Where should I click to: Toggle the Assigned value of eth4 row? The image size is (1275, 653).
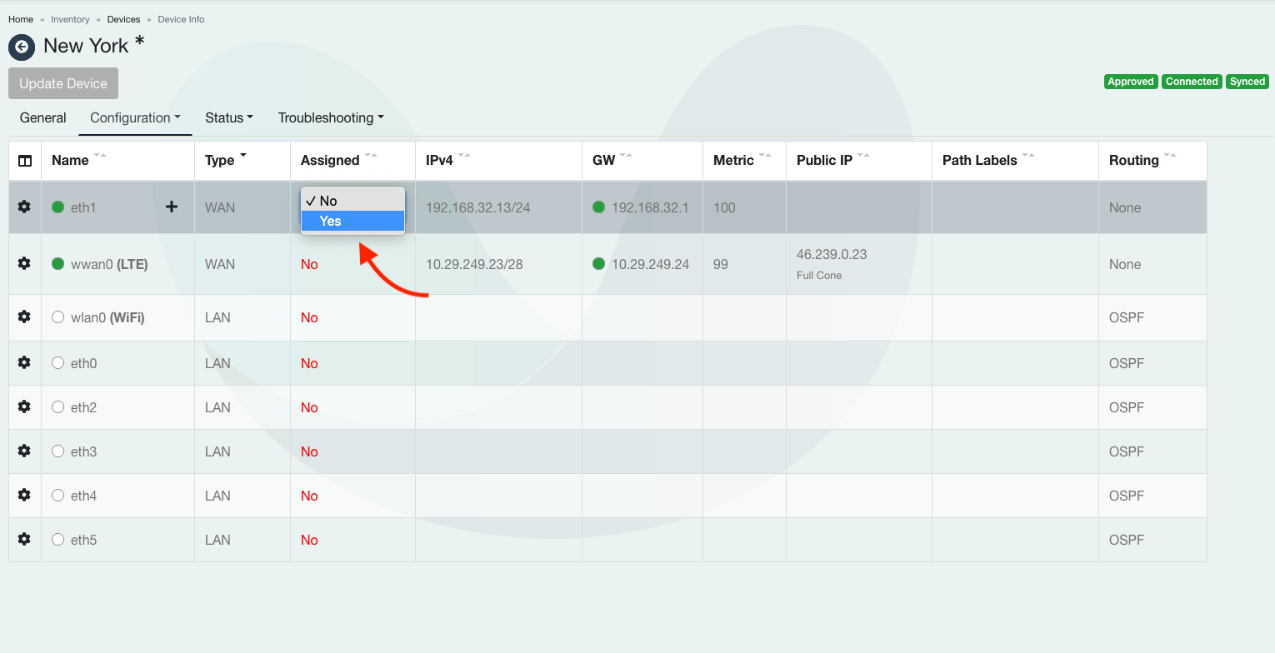coord(309,496)
